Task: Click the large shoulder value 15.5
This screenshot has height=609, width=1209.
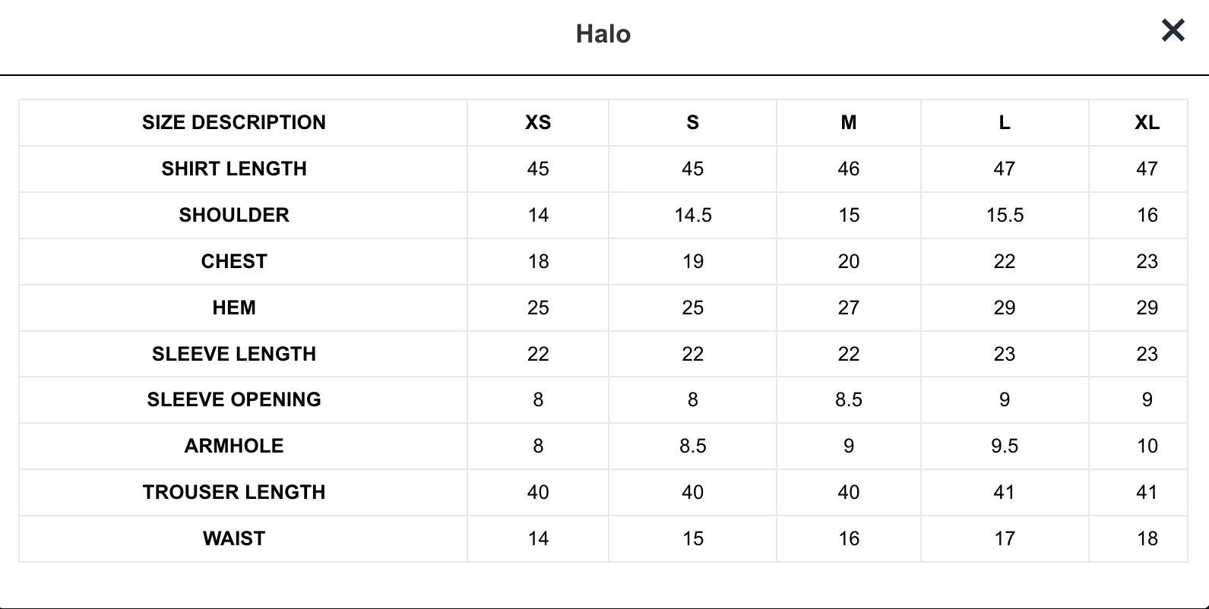Action: 1005,215
